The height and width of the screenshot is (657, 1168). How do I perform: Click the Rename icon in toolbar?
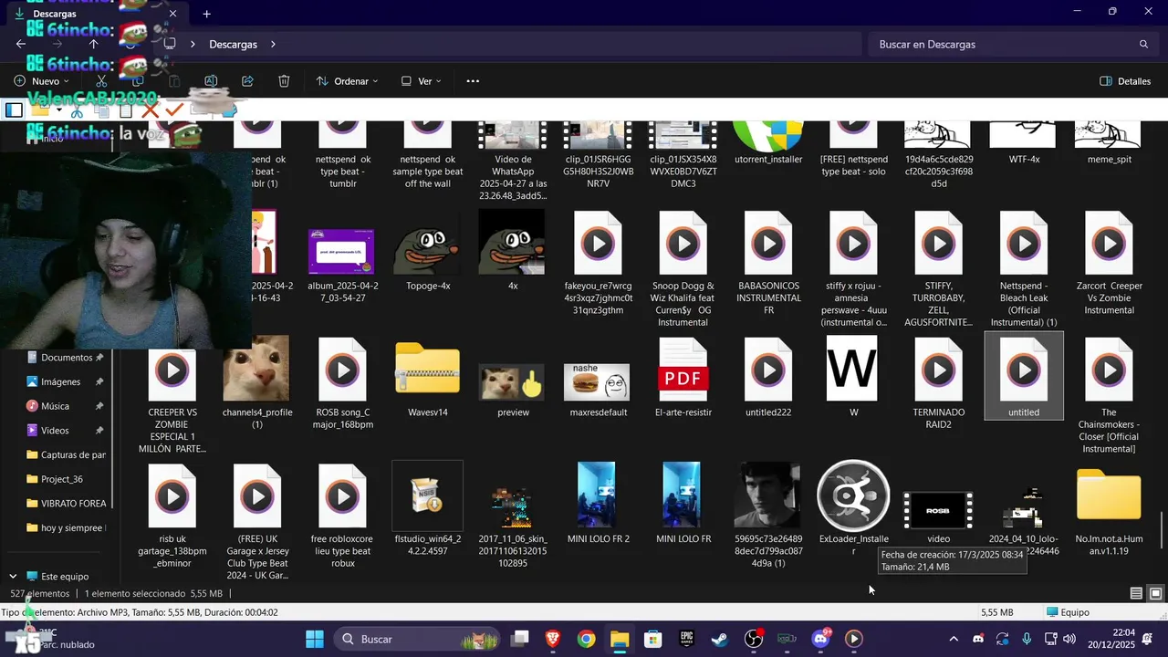211,81
